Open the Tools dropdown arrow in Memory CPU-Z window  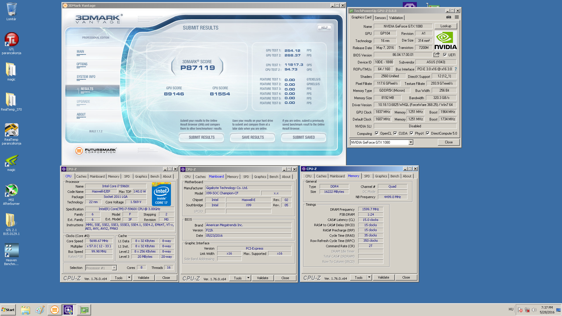(369, 277)
